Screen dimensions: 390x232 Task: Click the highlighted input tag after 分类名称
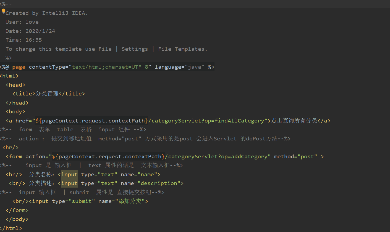tap(69, 175)
